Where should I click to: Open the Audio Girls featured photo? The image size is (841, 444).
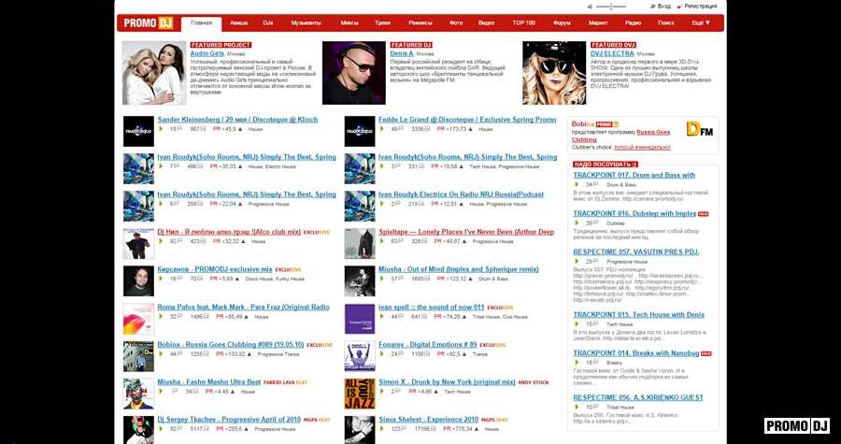pyautogui.click(x=154, y=73)
